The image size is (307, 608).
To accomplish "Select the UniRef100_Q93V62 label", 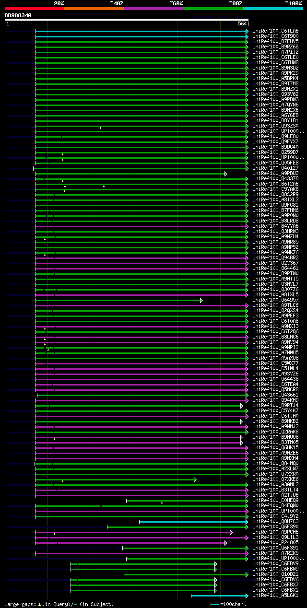I will coord(275,94).
